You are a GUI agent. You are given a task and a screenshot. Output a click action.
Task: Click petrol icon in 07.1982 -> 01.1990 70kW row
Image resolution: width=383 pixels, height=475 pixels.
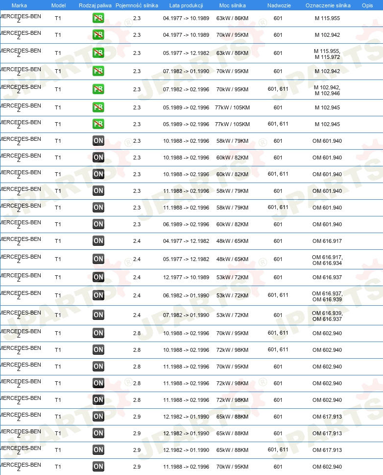[98, 71]
